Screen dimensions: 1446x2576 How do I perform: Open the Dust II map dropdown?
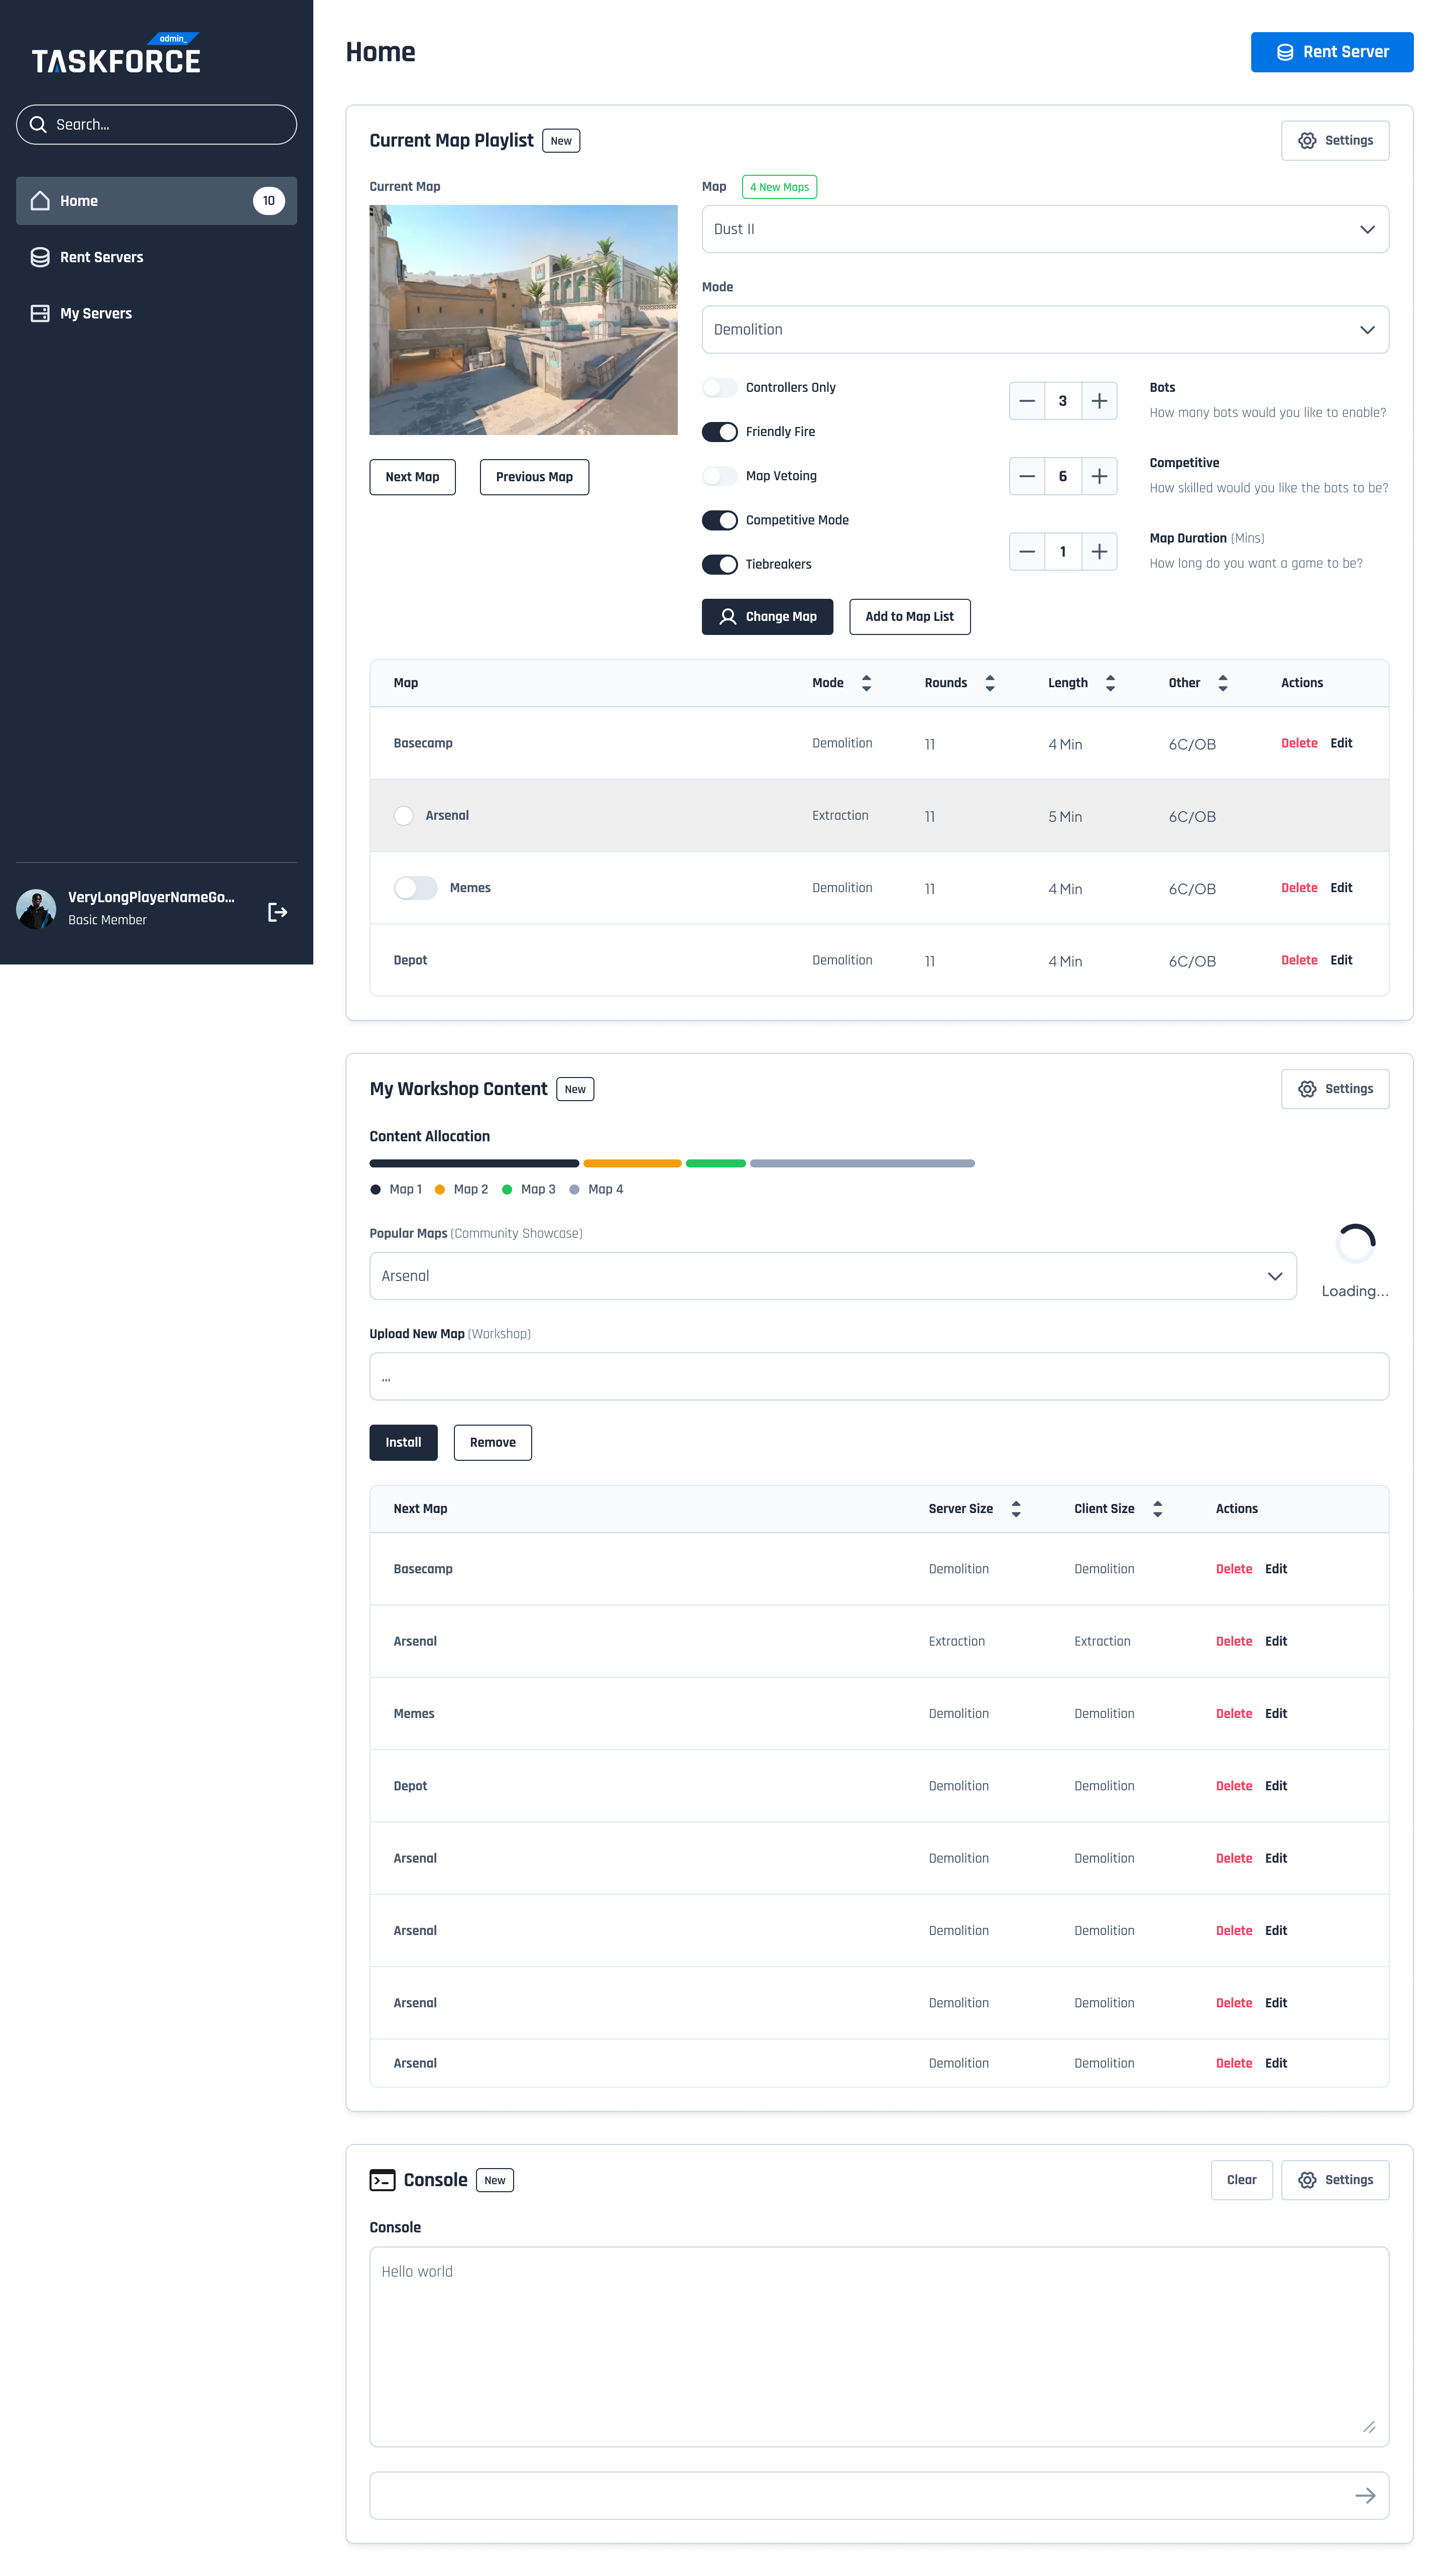coord(1044,229)
